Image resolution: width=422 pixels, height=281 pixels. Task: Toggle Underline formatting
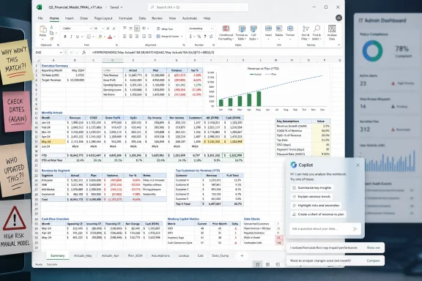tap(77, 37)
